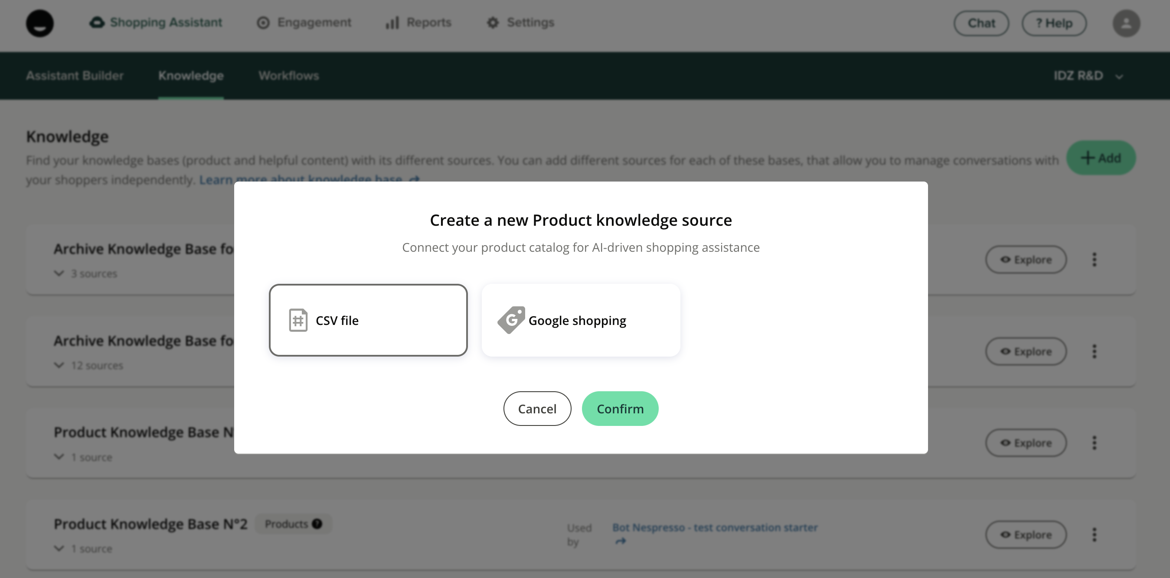Open the IDZ R&D workspace dropdown
The image size is (1170, 578).
(x=1088, y=76)
